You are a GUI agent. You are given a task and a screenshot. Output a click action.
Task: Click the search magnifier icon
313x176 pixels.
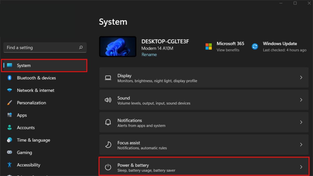81,47
